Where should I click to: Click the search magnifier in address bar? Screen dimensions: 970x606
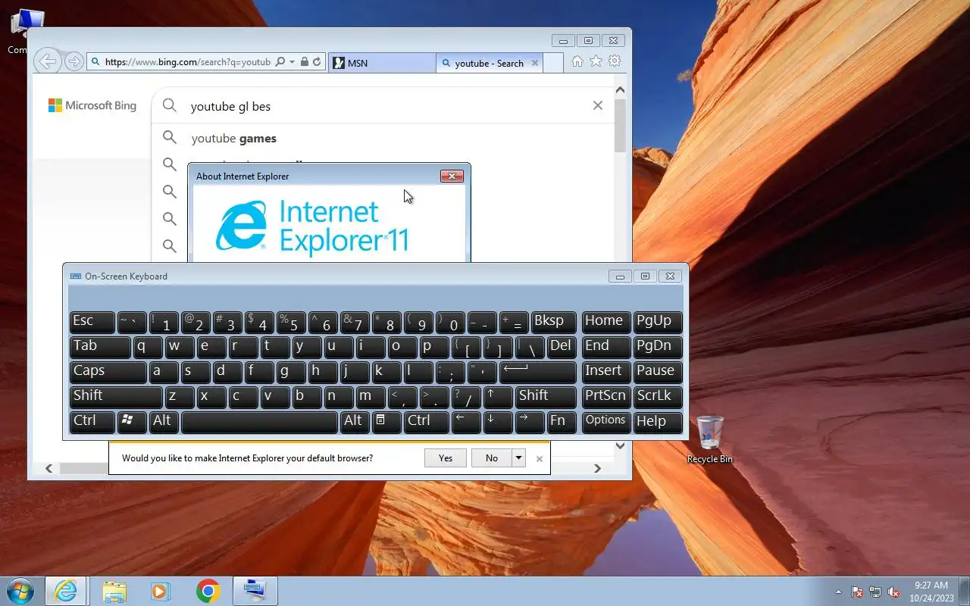[280, 62]
